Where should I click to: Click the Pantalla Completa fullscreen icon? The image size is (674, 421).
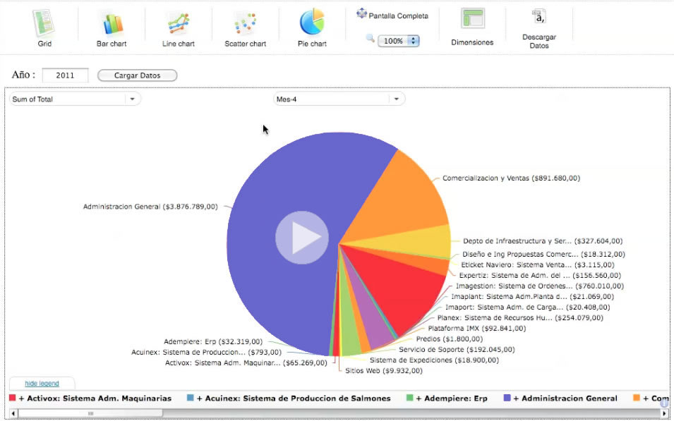[x=361, y=13]
